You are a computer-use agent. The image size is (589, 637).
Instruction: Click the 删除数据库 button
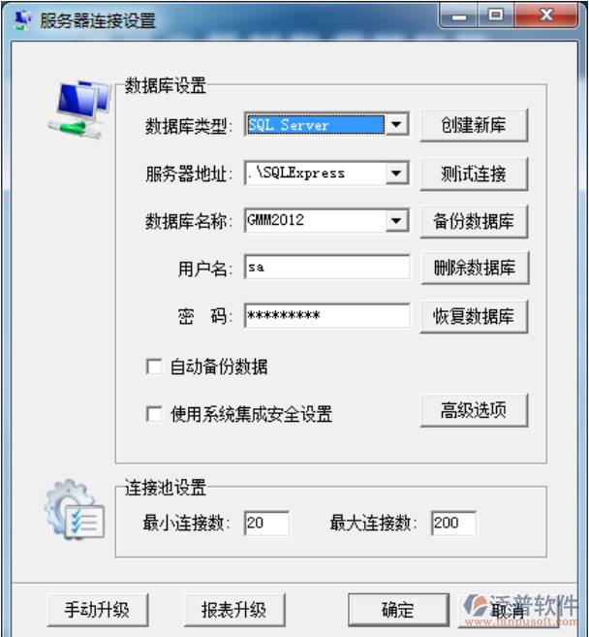[475, 268]
